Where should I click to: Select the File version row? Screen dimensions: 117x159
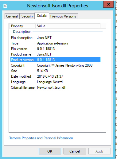[55, 49]
